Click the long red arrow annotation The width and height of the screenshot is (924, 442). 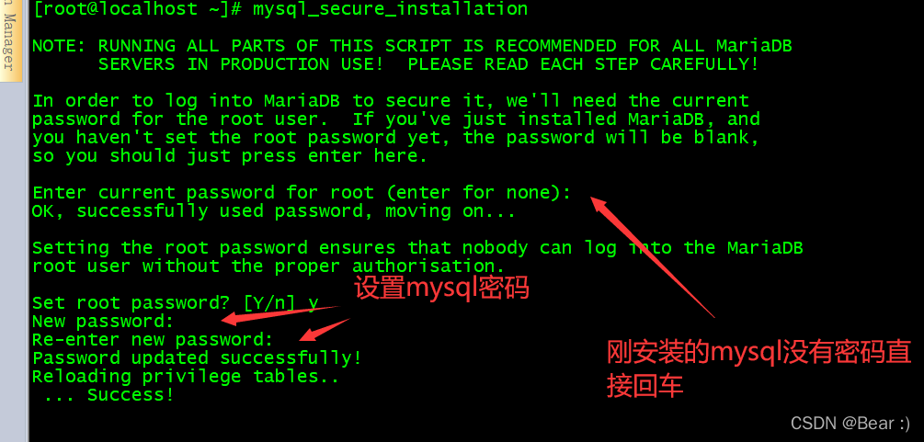coord(653,257)
